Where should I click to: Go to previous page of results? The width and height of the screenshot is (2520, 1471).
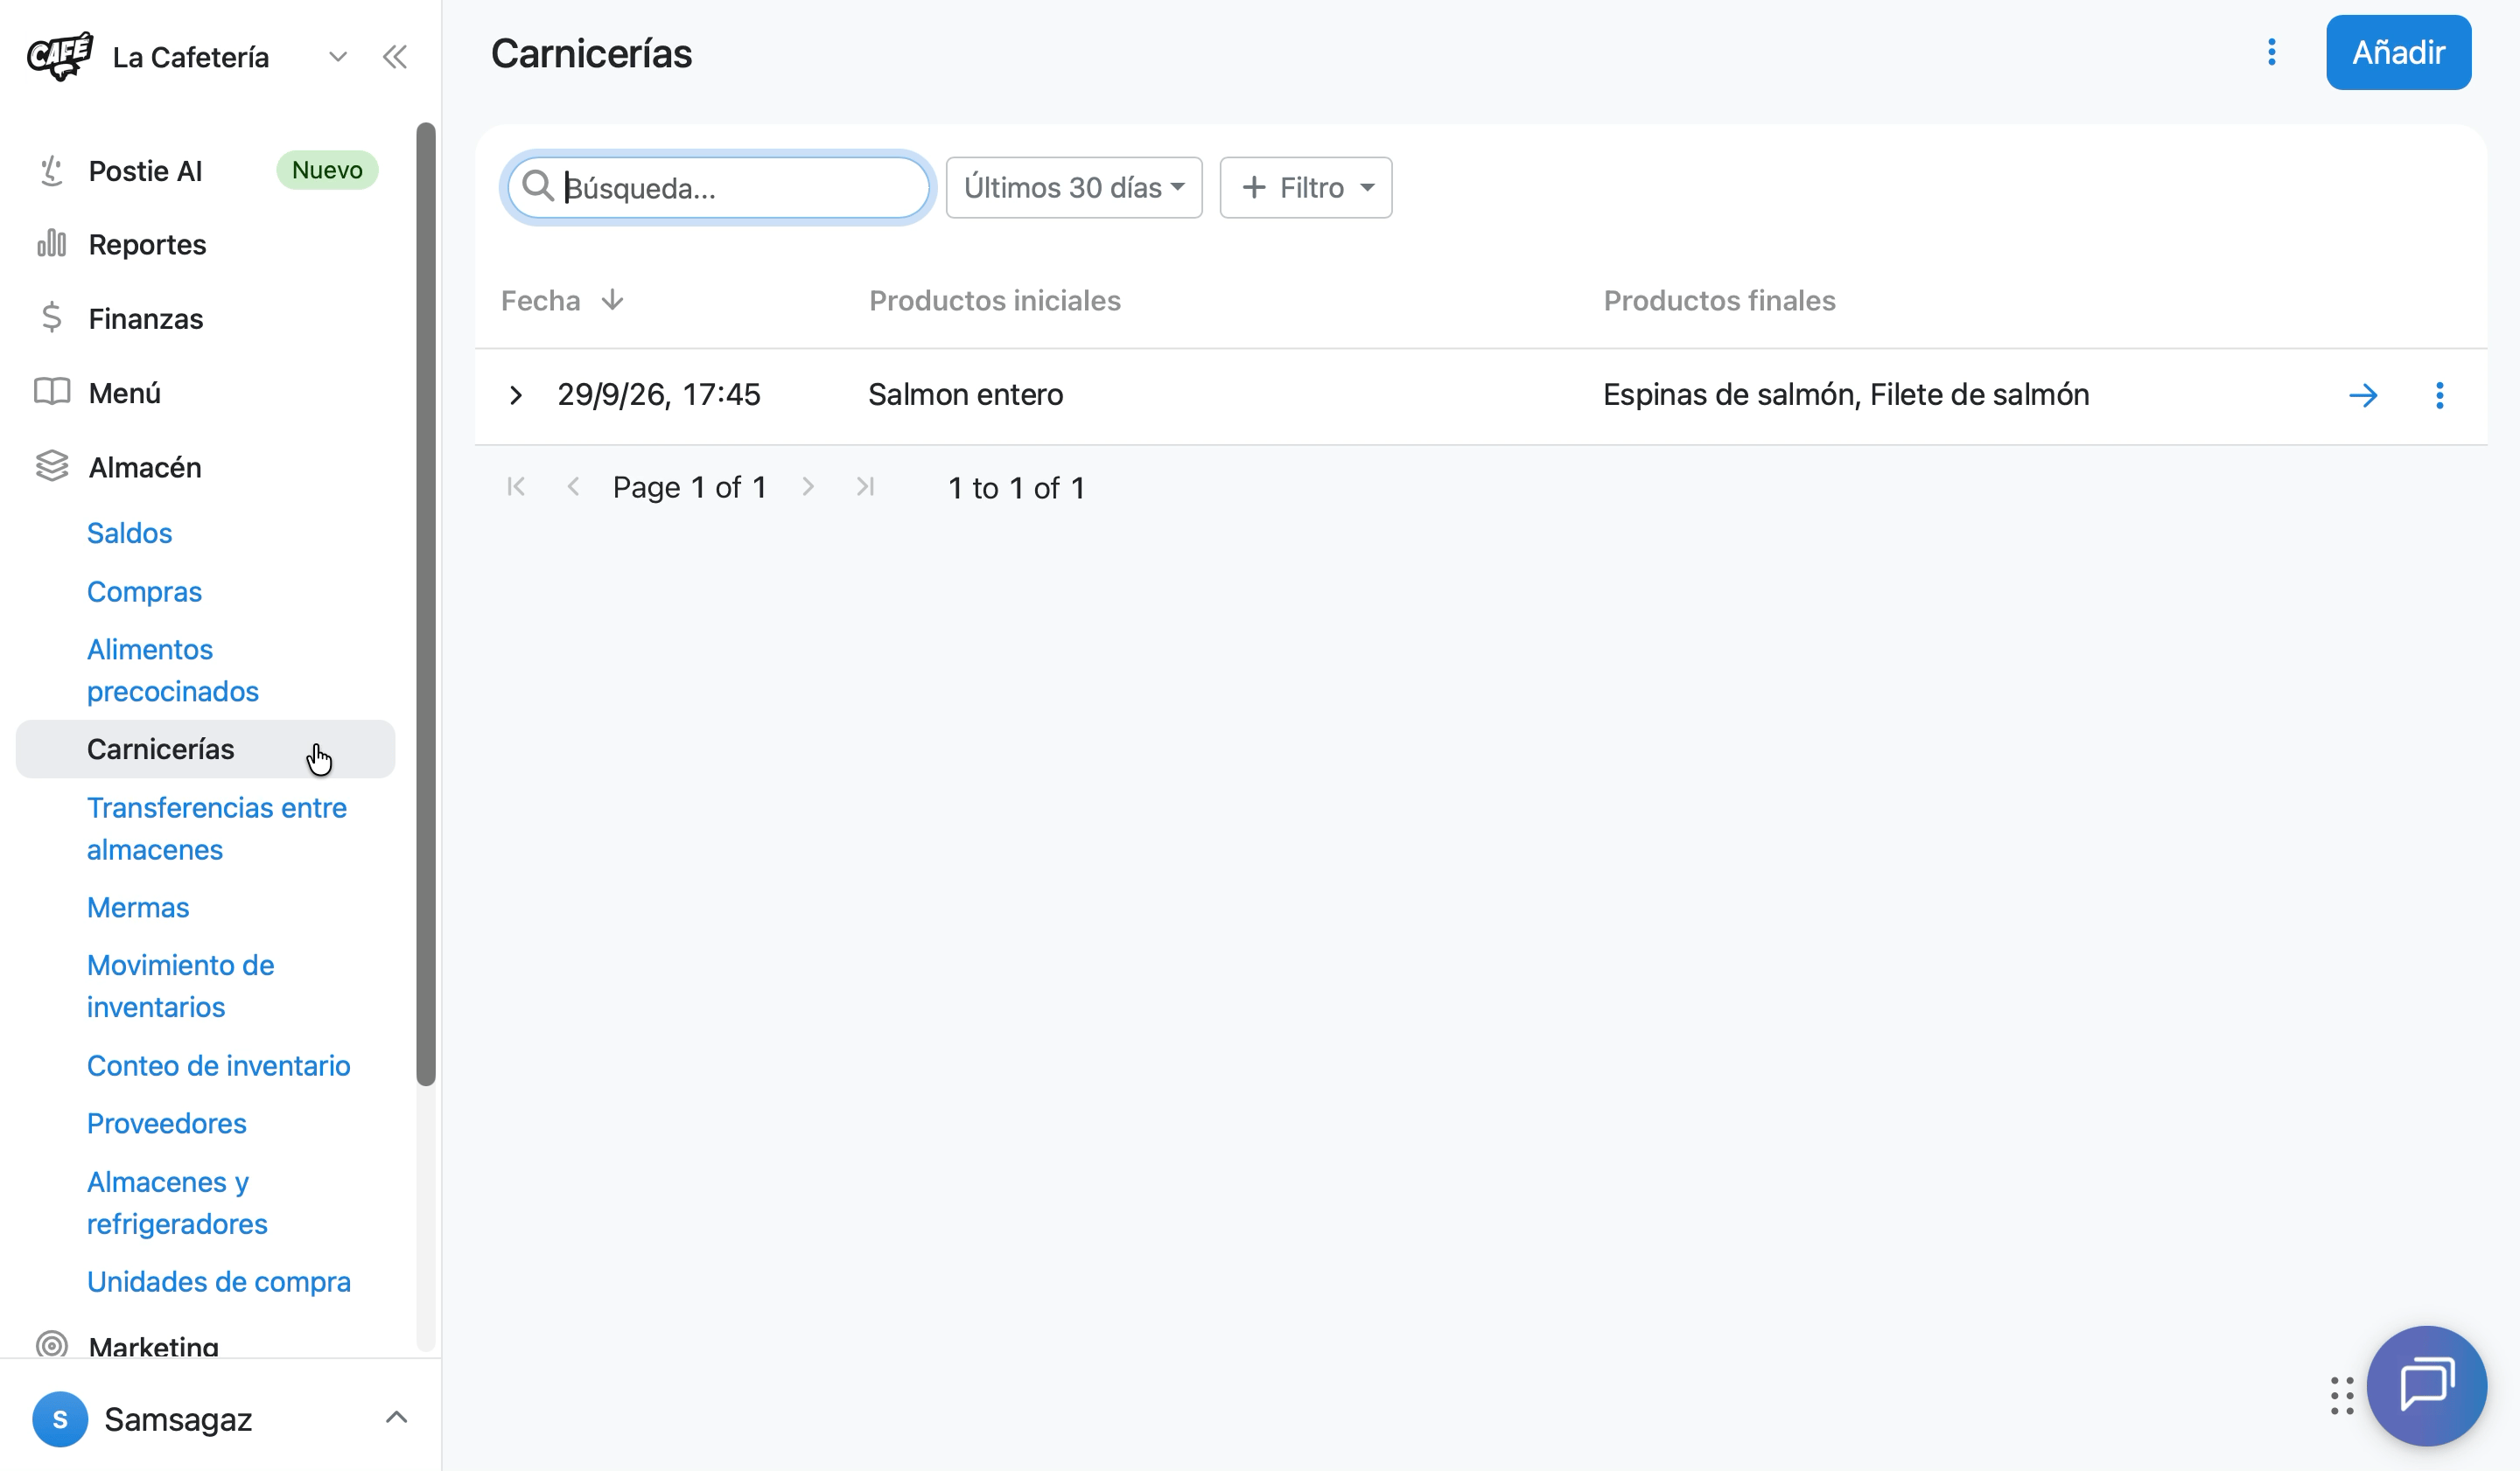click(573, 486)
